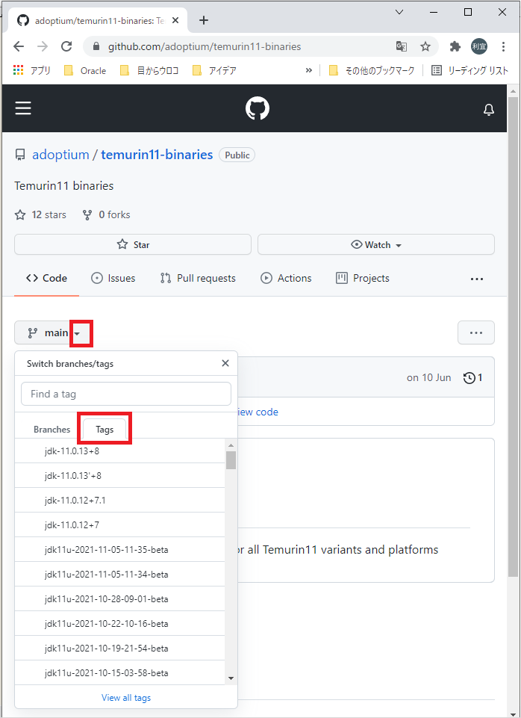Click the github.com address bar URL
The height and width of the screenshot is (718, 521).
pos(205,47)
